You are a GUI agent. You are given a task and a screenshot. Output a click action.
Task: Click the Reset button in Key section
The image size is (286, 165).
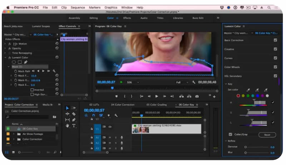(267, 135)
